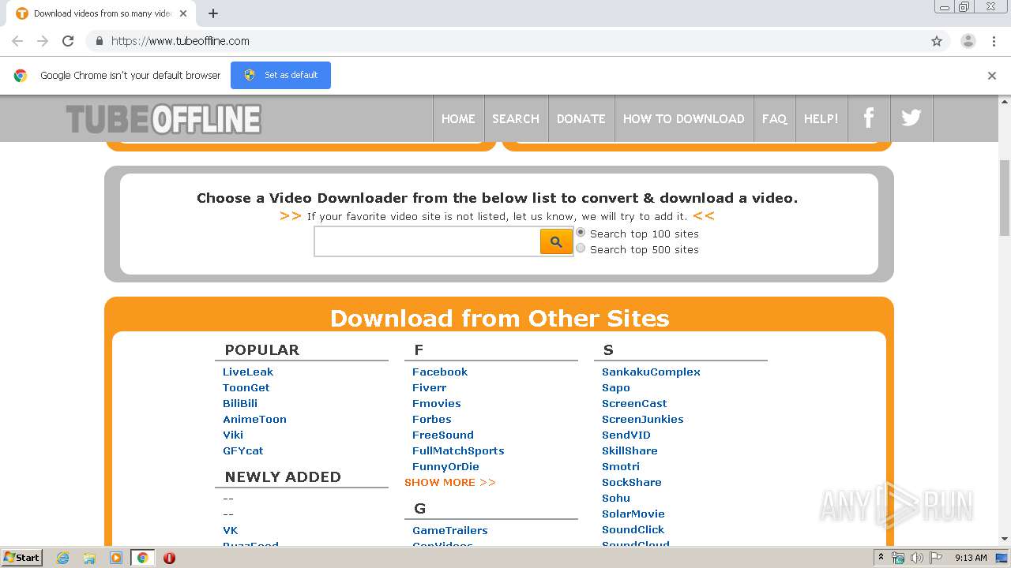Click the orange search magnifier button
Screen dimensions: 1011x568
[556, 241]
